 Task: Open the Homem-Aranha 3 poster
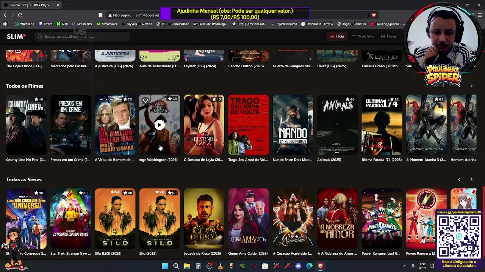click(x=426, y=125)
